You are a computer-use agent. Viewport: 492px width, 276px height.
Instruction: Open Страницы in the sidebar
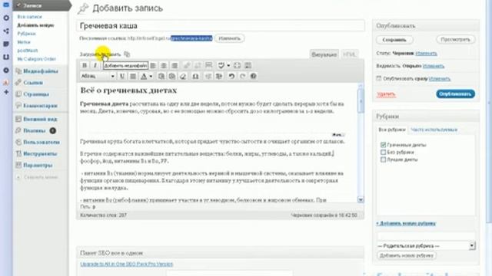(x=36, y=94)
